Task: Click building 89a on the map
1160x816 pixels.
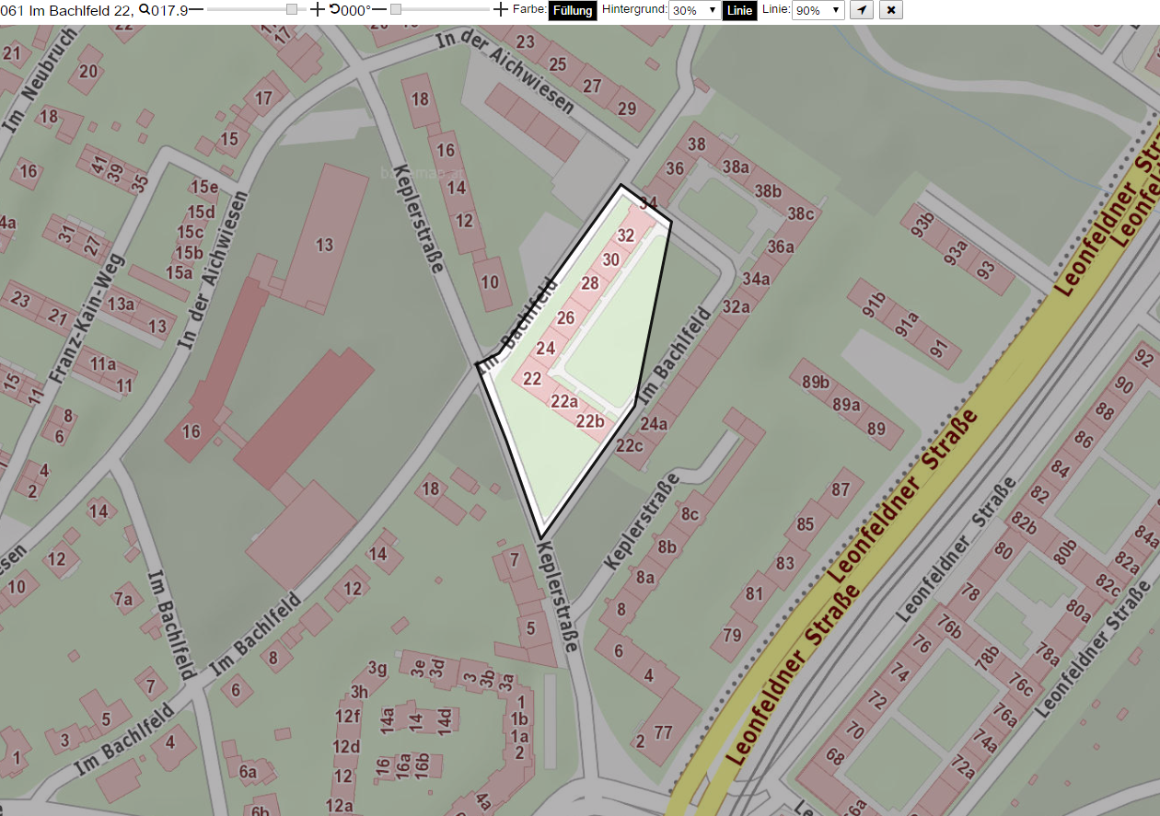Action: coord(846,404)
